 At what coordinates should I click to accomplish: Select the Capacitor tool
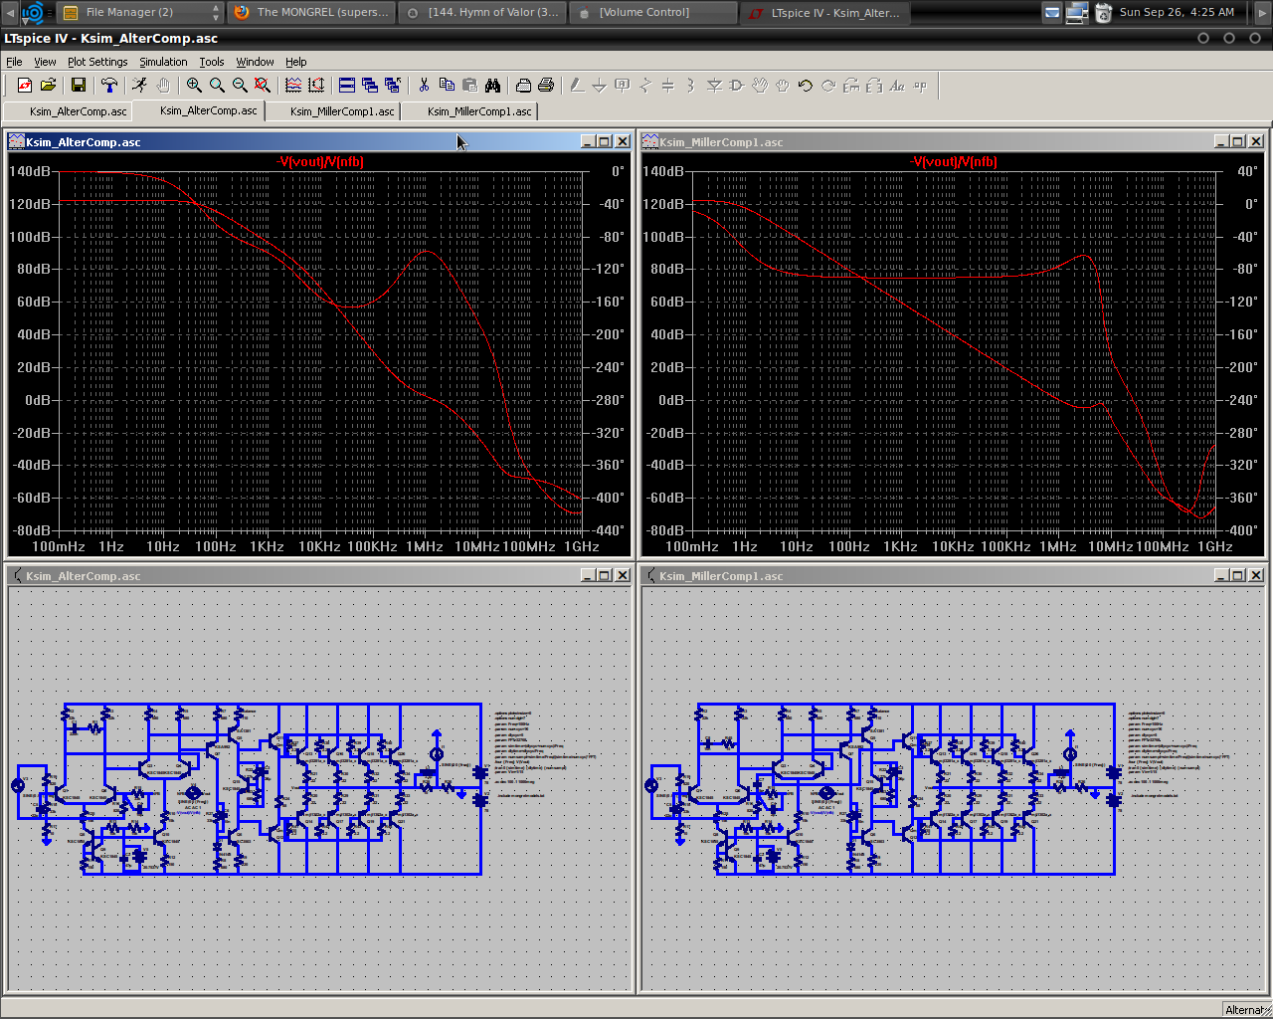pyautogui.click(x=668, y=86)
